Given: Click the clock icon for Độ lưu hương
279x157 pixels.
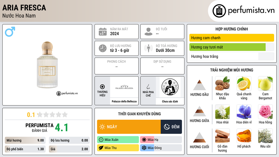Looking at the screenshot, I should pos(103,48).
